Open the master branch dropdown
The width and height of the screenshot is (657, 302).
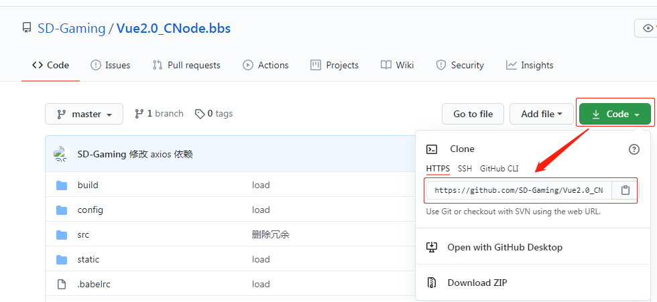pyautogui.click(x=84, y=114)
